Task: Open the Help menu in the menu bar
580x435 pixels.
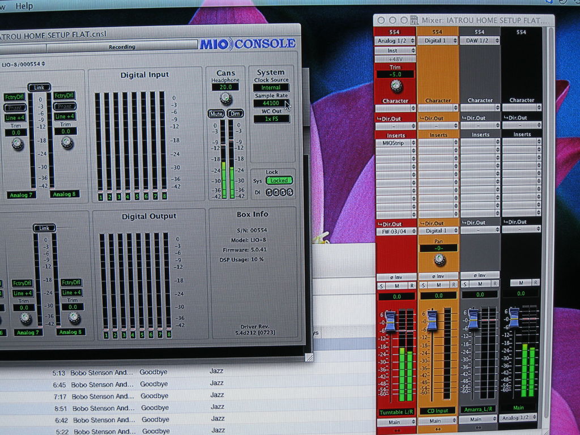Action: 24,6
